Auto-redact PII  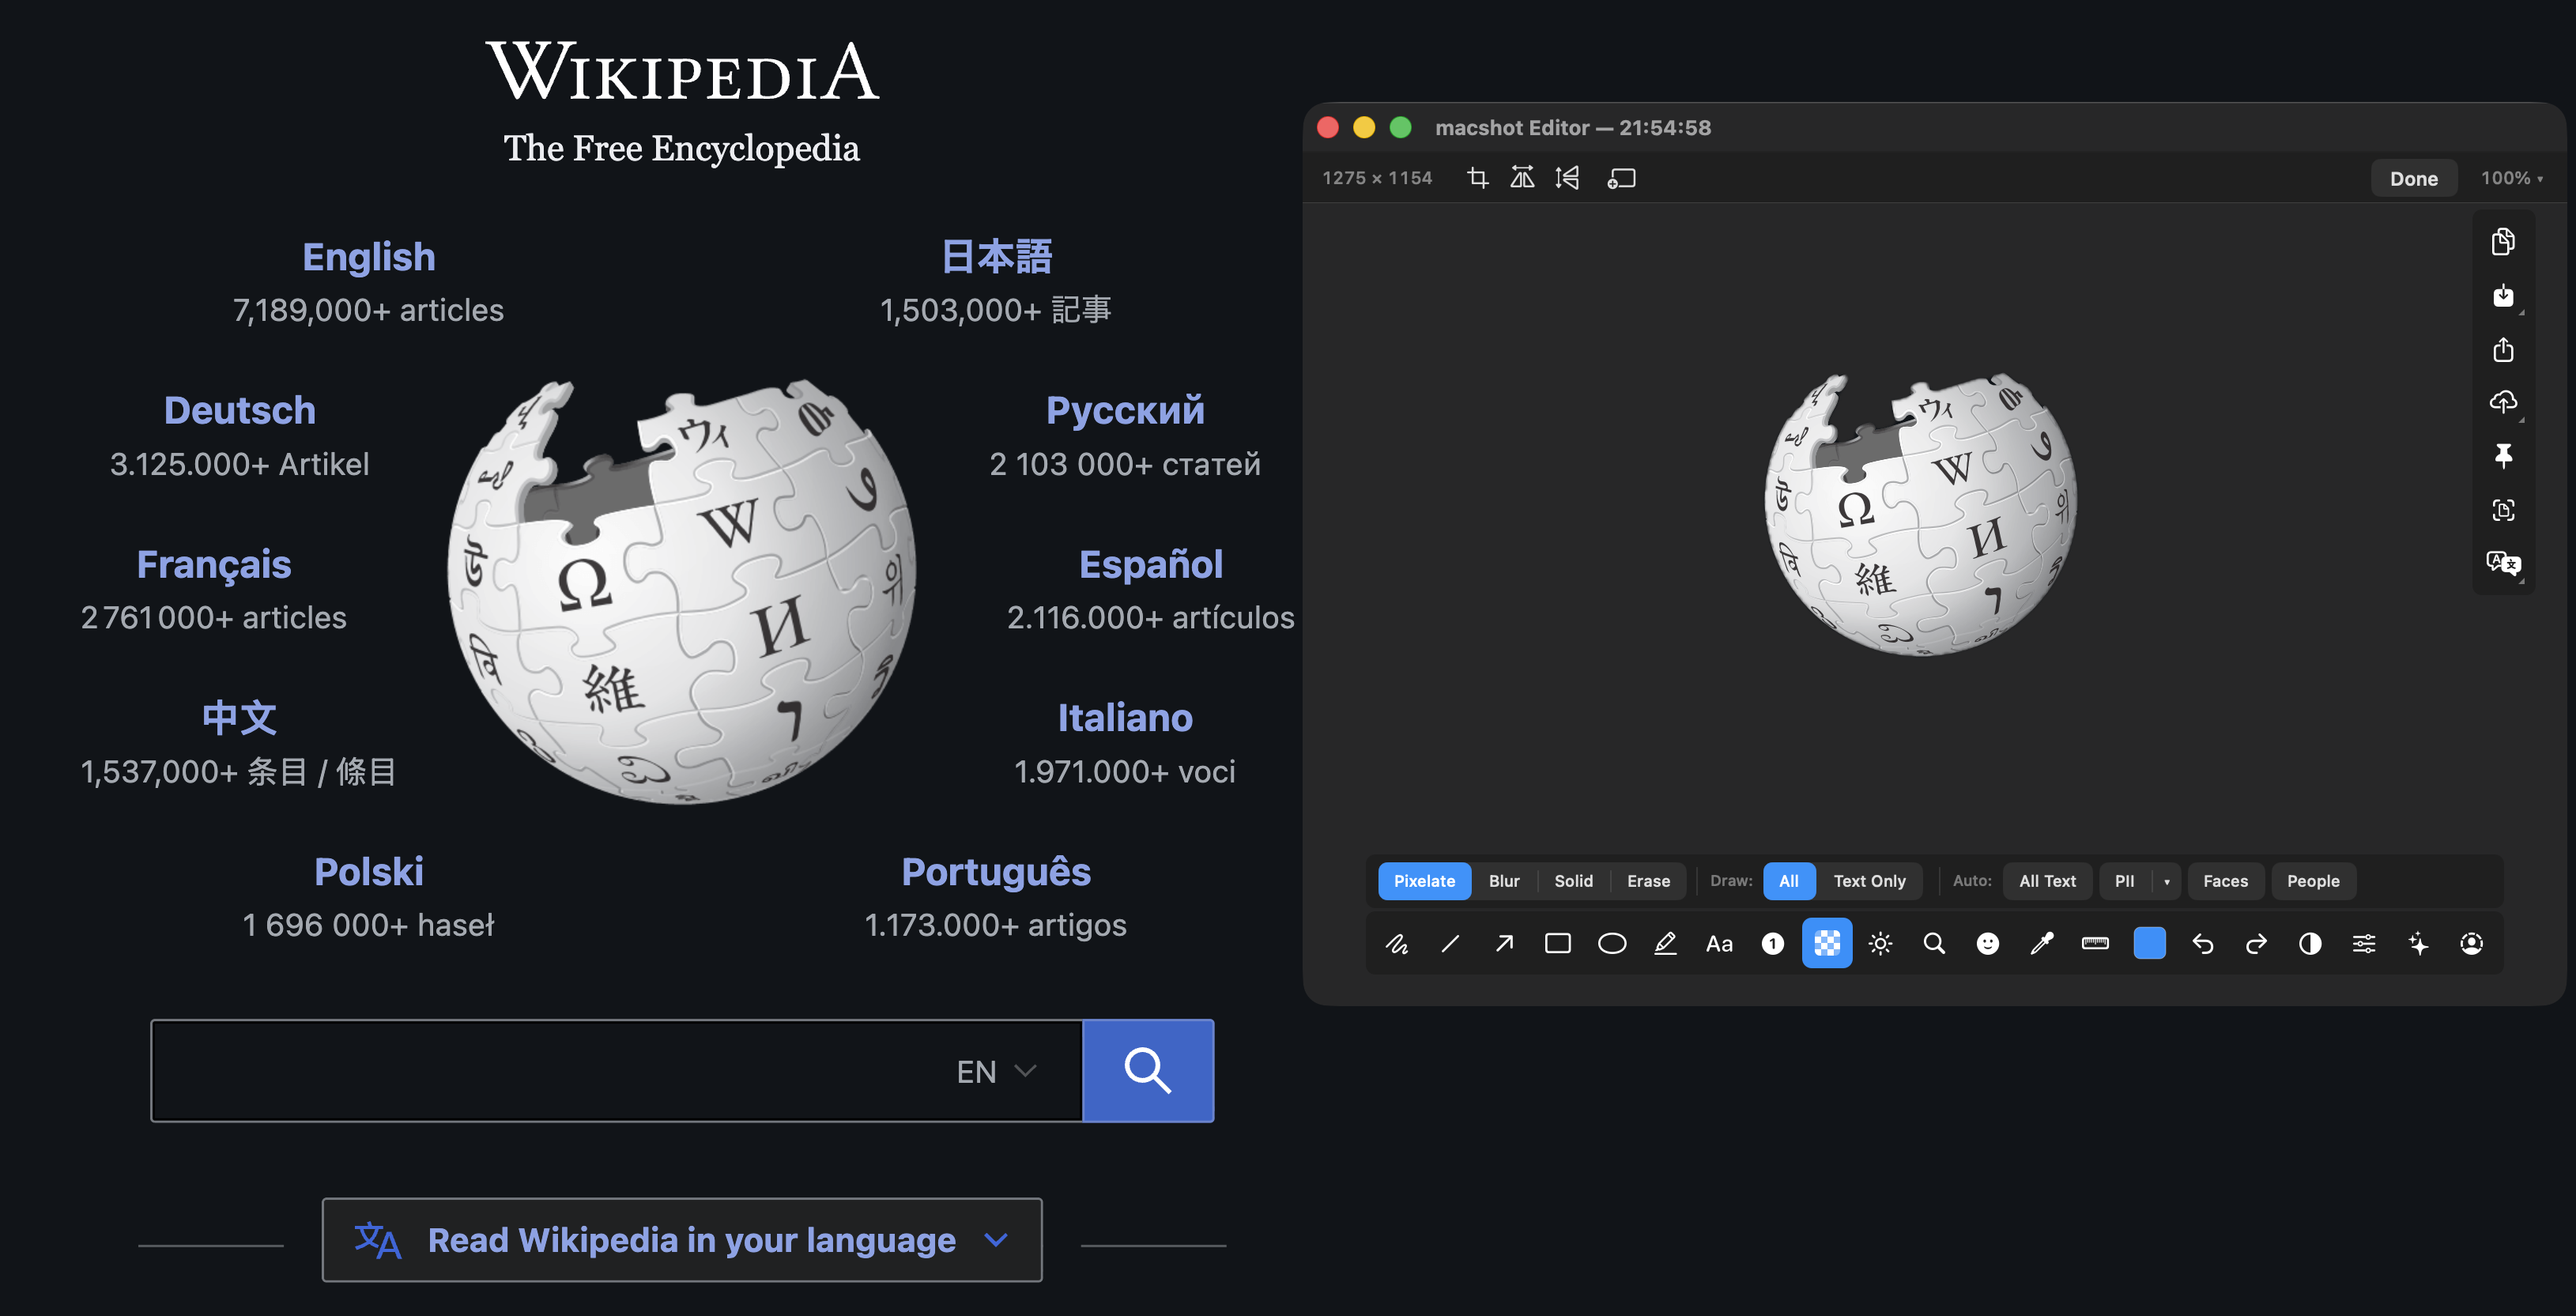2124,881
